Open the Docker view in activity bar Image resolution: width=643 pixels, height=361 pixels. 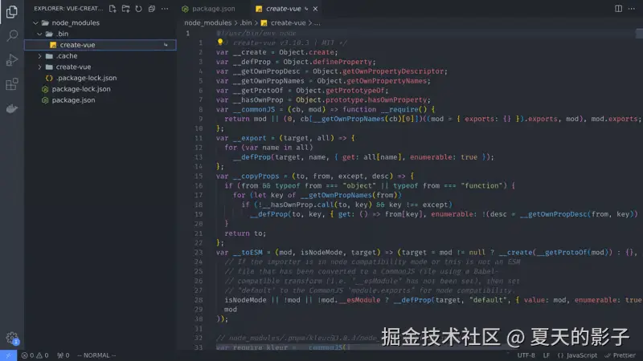point(12,108)
